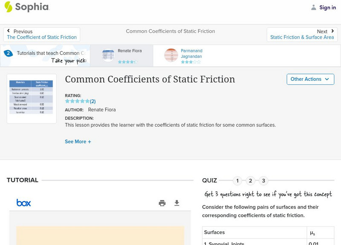The image size is (341, 245).
Task: Go to Next: Static Friction & Surface Area
Action: (x=302, y=34)
